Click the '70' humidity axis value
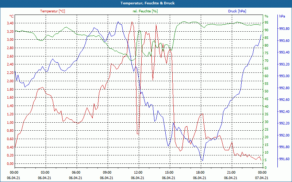 266,60
